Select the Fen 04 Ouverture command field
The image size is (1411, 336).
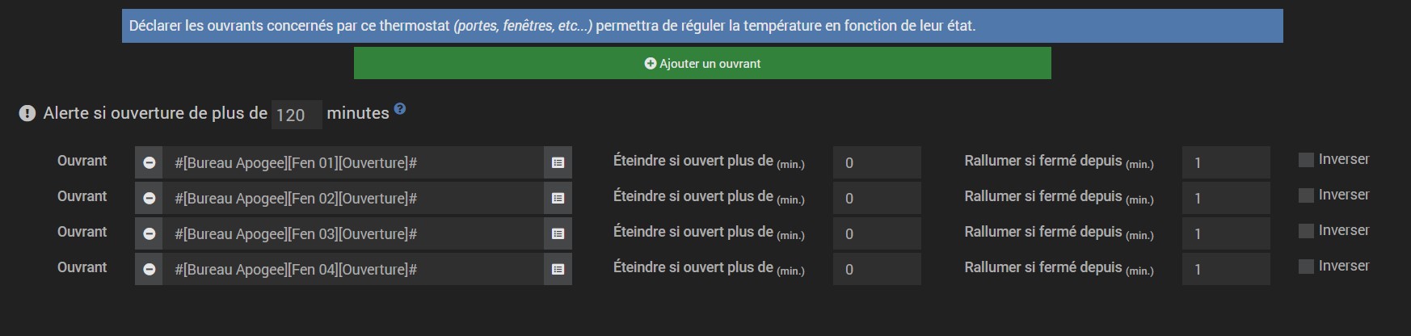point(353,269)
